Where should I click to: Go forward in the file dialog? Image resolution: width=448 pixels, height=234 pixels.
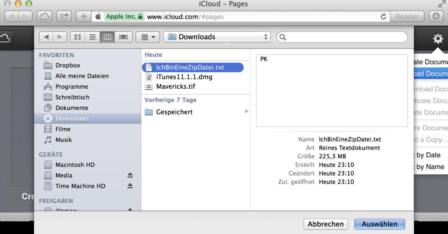60,37
